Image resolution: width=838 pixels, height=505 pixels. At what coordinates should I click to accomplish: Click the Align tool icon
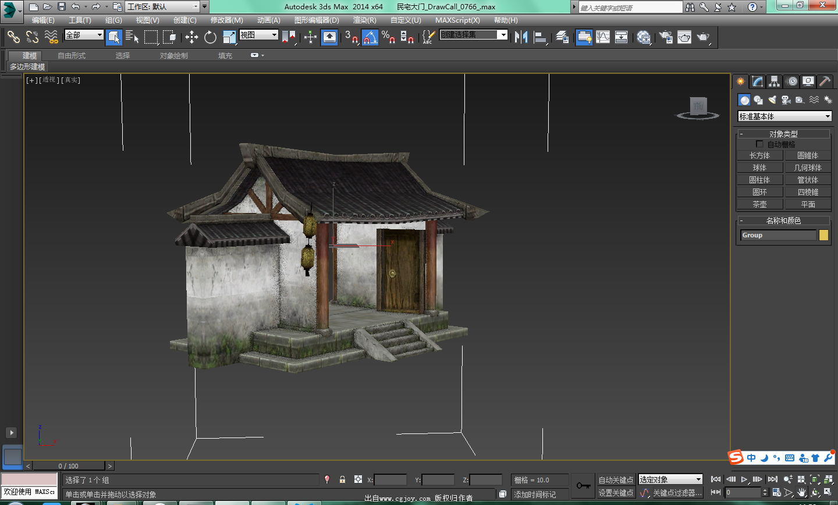tap(541, 37)
